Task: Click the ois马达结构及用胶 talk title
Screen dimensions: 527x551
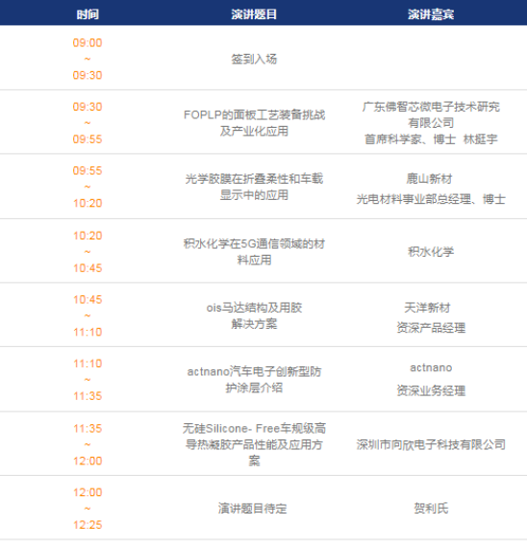Action: (254, 315)
